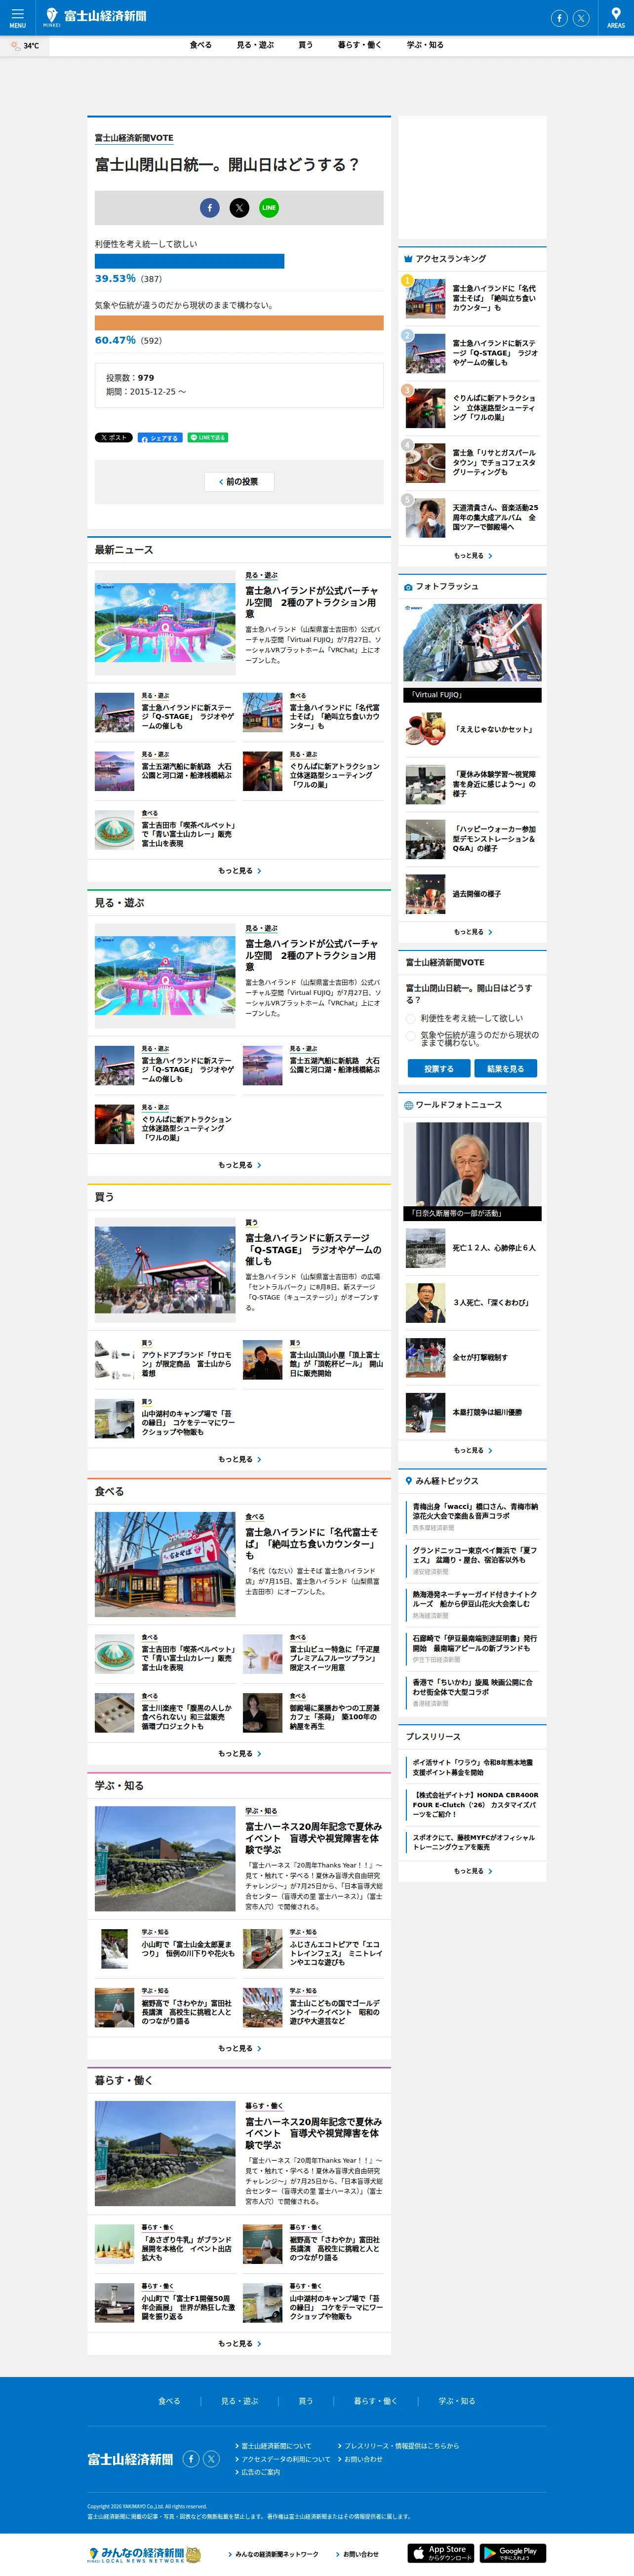Click the 投票する button
Viewport: 634px width, 2576px height.
pyautogui.click(x=439, y=1069)
